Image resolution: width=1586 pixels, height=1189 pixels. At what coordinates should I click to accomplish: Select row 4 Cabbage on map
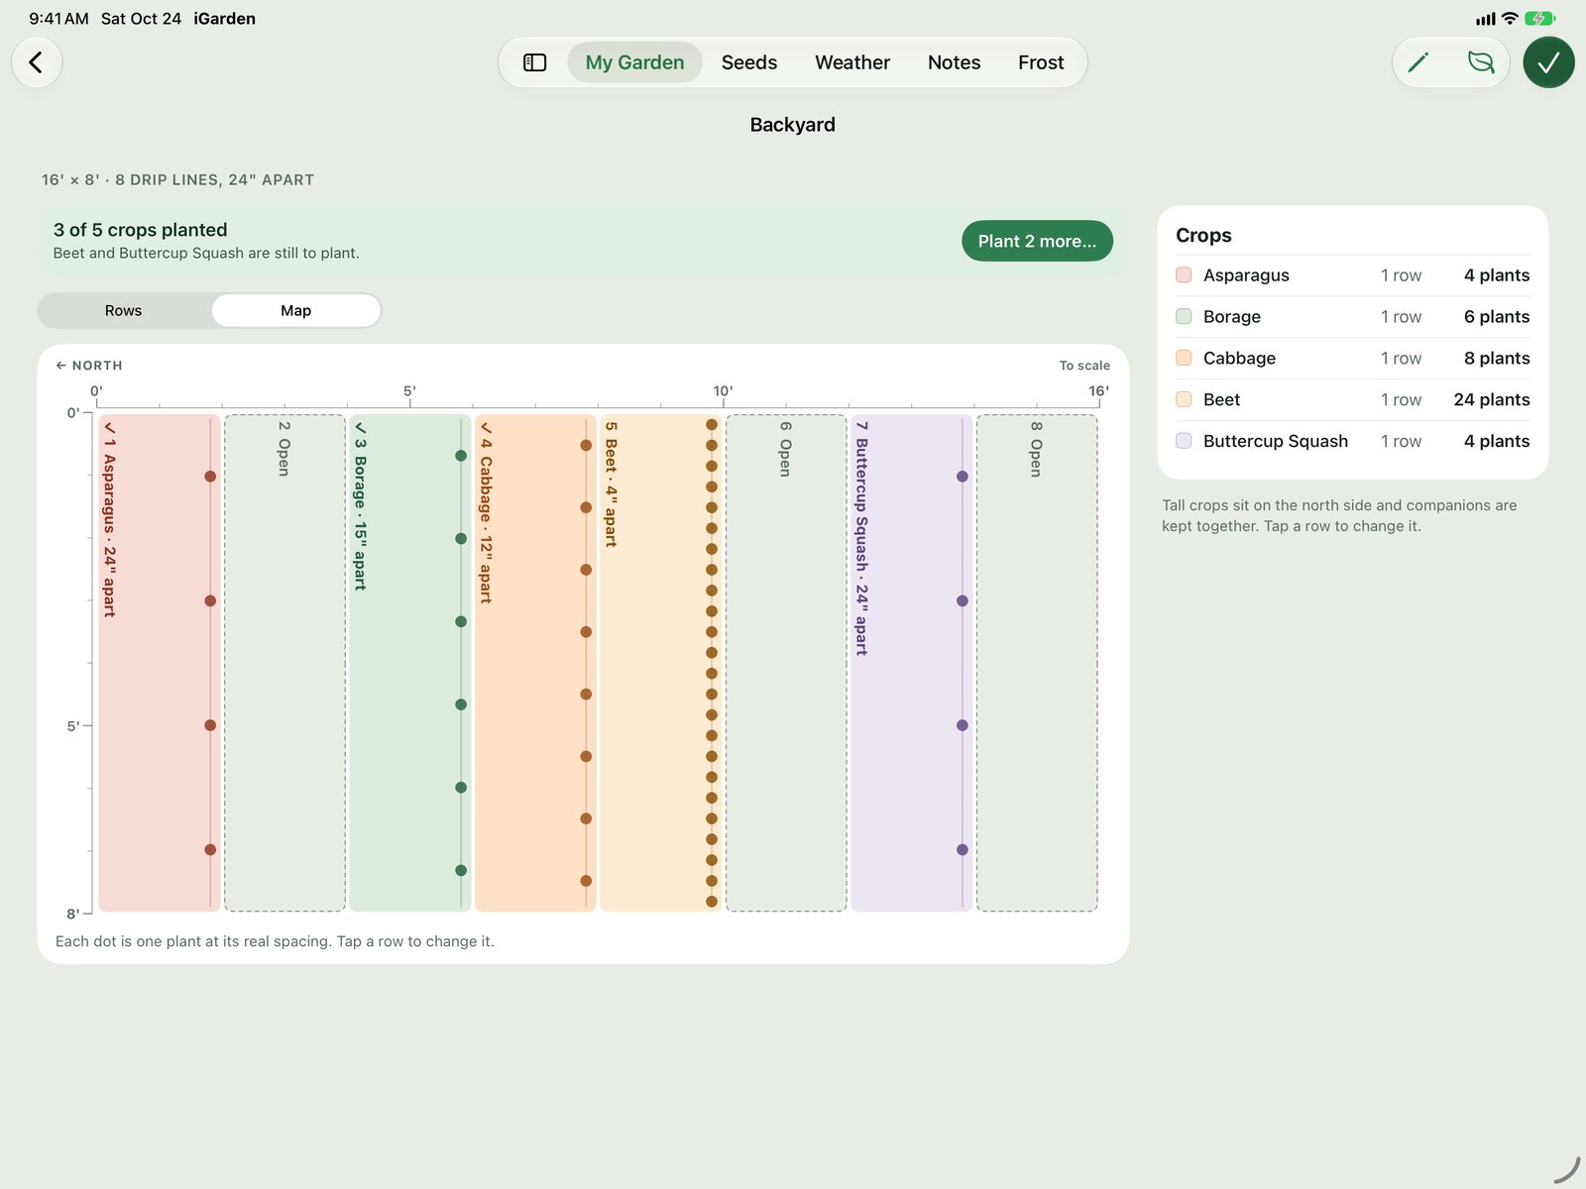click(x=535, y=663)
